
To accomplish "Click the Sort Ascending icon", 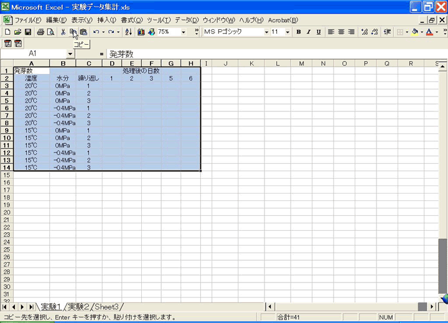I will (x=129, y=32).
